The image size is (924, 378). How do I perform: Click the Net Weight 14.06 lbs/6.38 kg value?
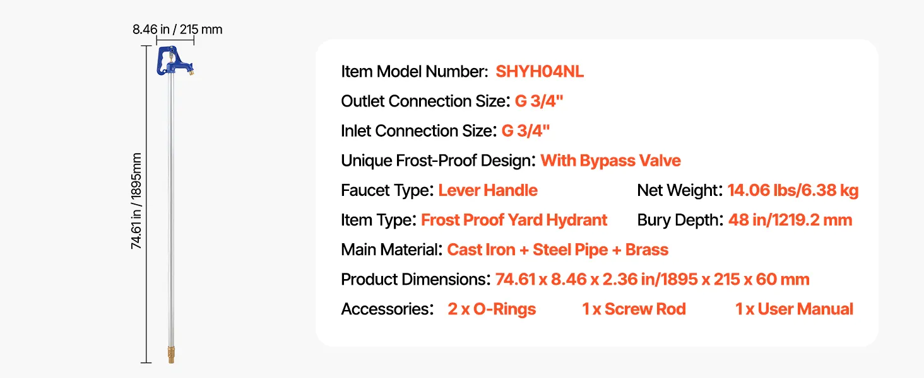pyautogui.click(x=793, y=190)
